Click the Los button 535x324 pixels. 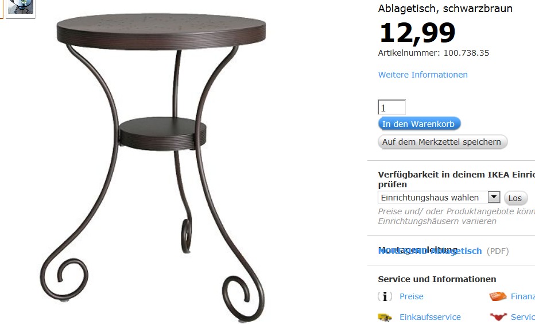click(x=515, y=198)
